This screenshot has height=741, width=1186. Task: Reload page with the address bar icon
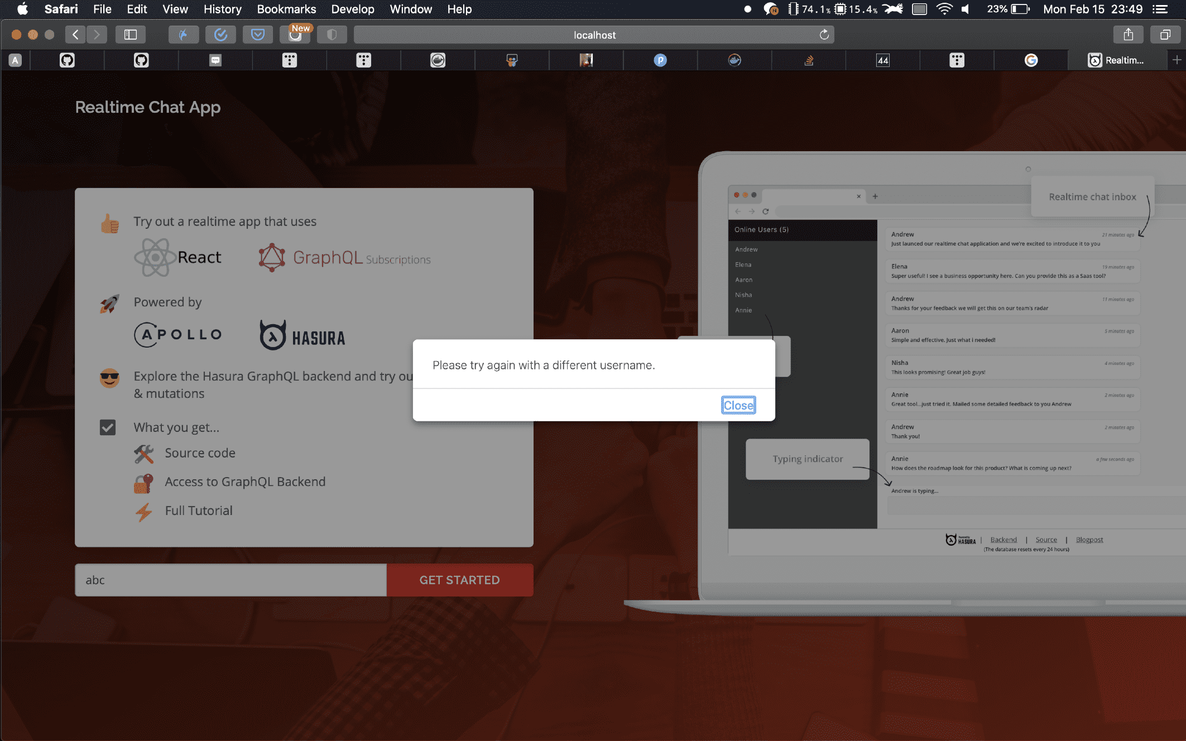[824, 35]
